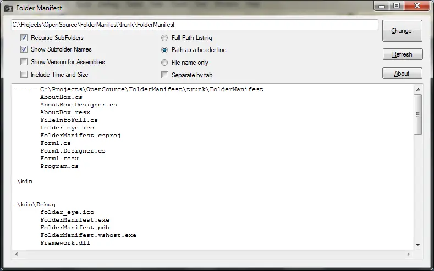
Task: Click the header line starting with dashes in listing
Action: 139,89
